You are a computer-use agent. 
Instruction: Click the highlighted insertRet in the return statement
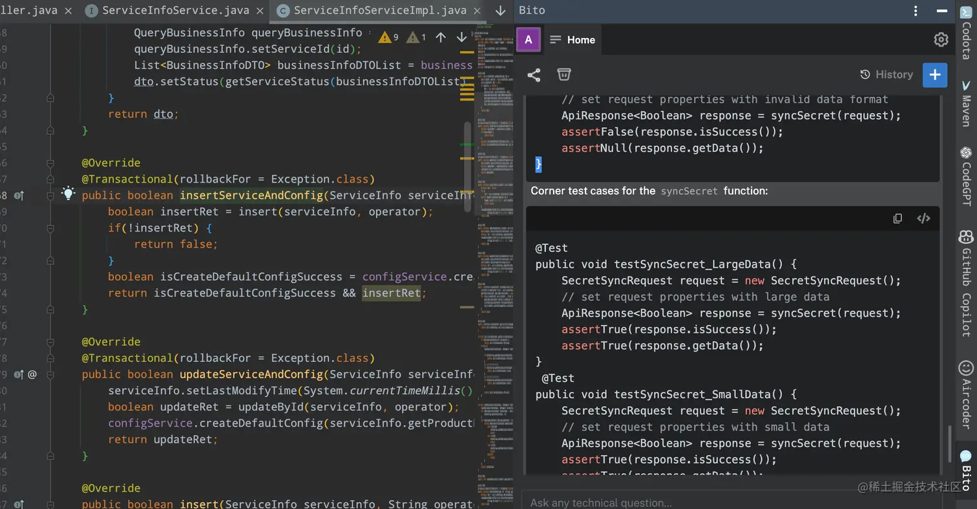coord(391,293)
